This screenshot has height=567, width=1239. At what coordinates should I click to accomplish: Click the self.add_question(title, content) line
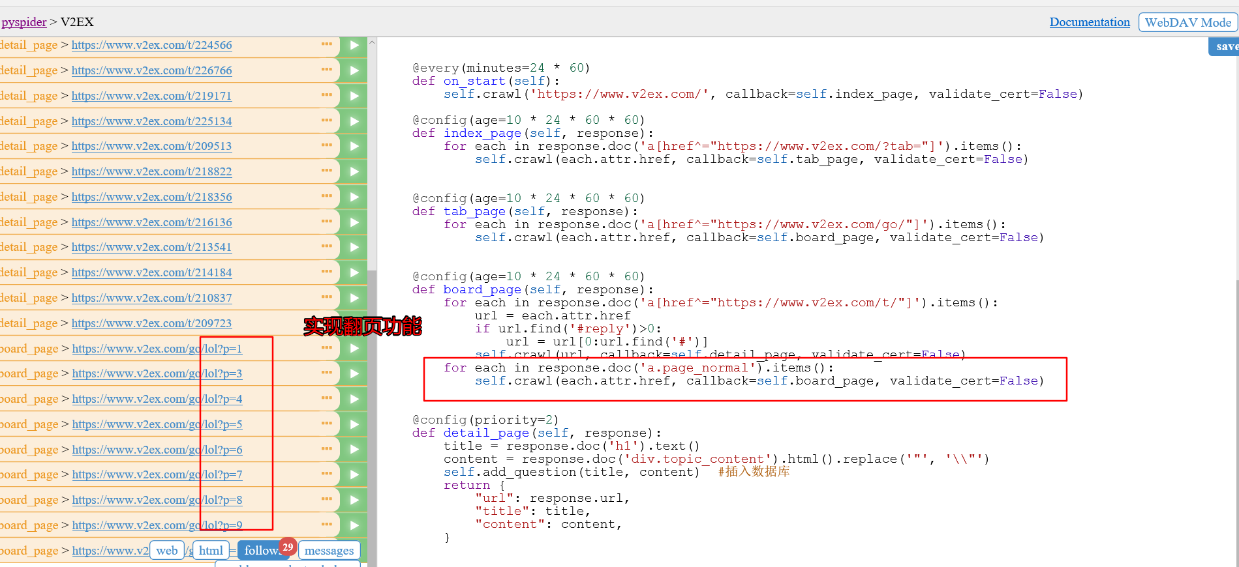click(x=572, y=472)
